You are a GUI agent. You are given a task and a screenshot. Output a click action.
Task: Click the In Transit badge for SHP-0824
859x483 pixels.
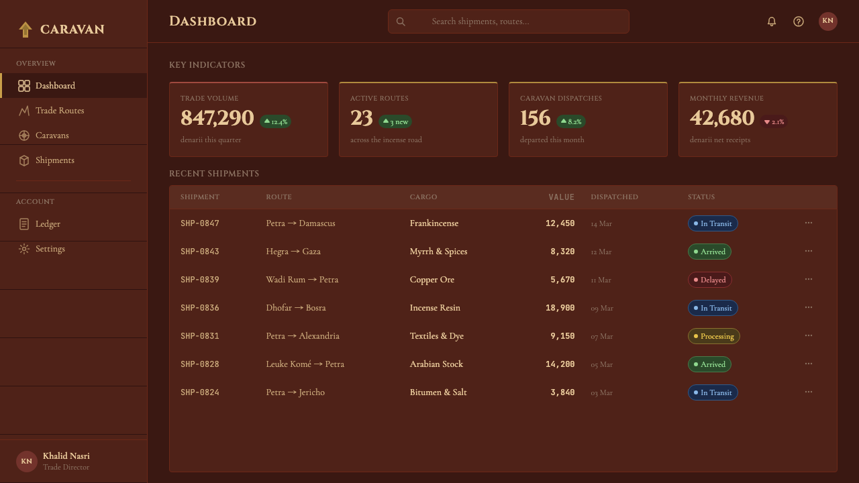tap(713, 392)
